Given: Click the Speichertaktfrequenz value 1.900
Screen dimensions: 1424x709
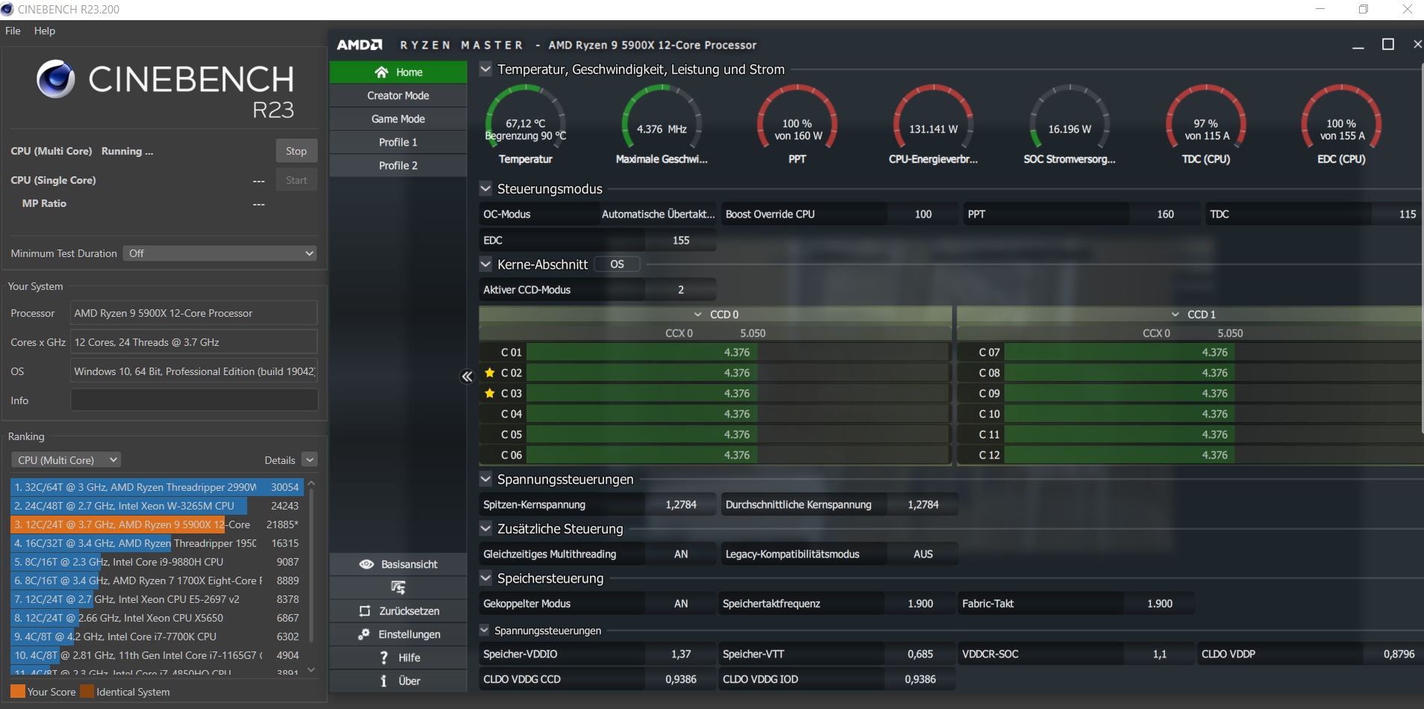Looking at the screenshot, I should click(920, 604).
